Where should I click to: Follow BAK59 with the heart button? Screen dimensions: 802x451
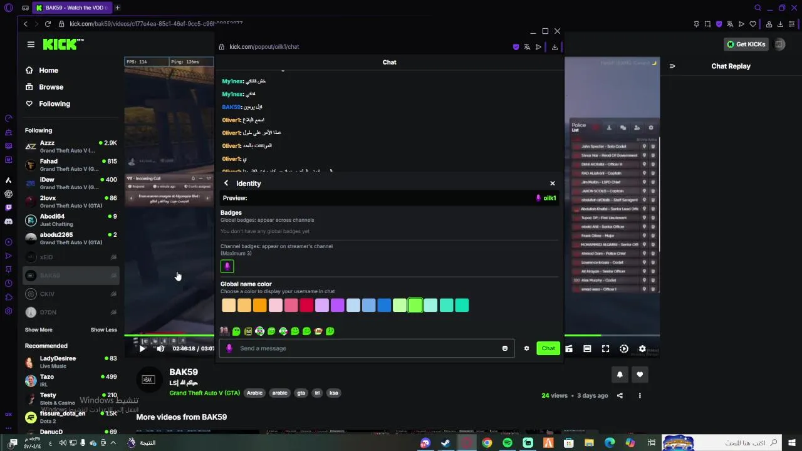point(640,375)
